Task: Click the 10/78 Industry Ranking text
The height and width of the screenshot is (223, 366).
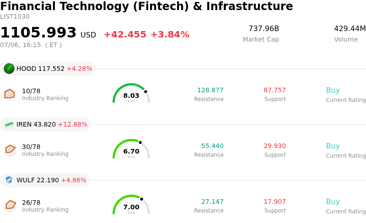Action: 45,95
